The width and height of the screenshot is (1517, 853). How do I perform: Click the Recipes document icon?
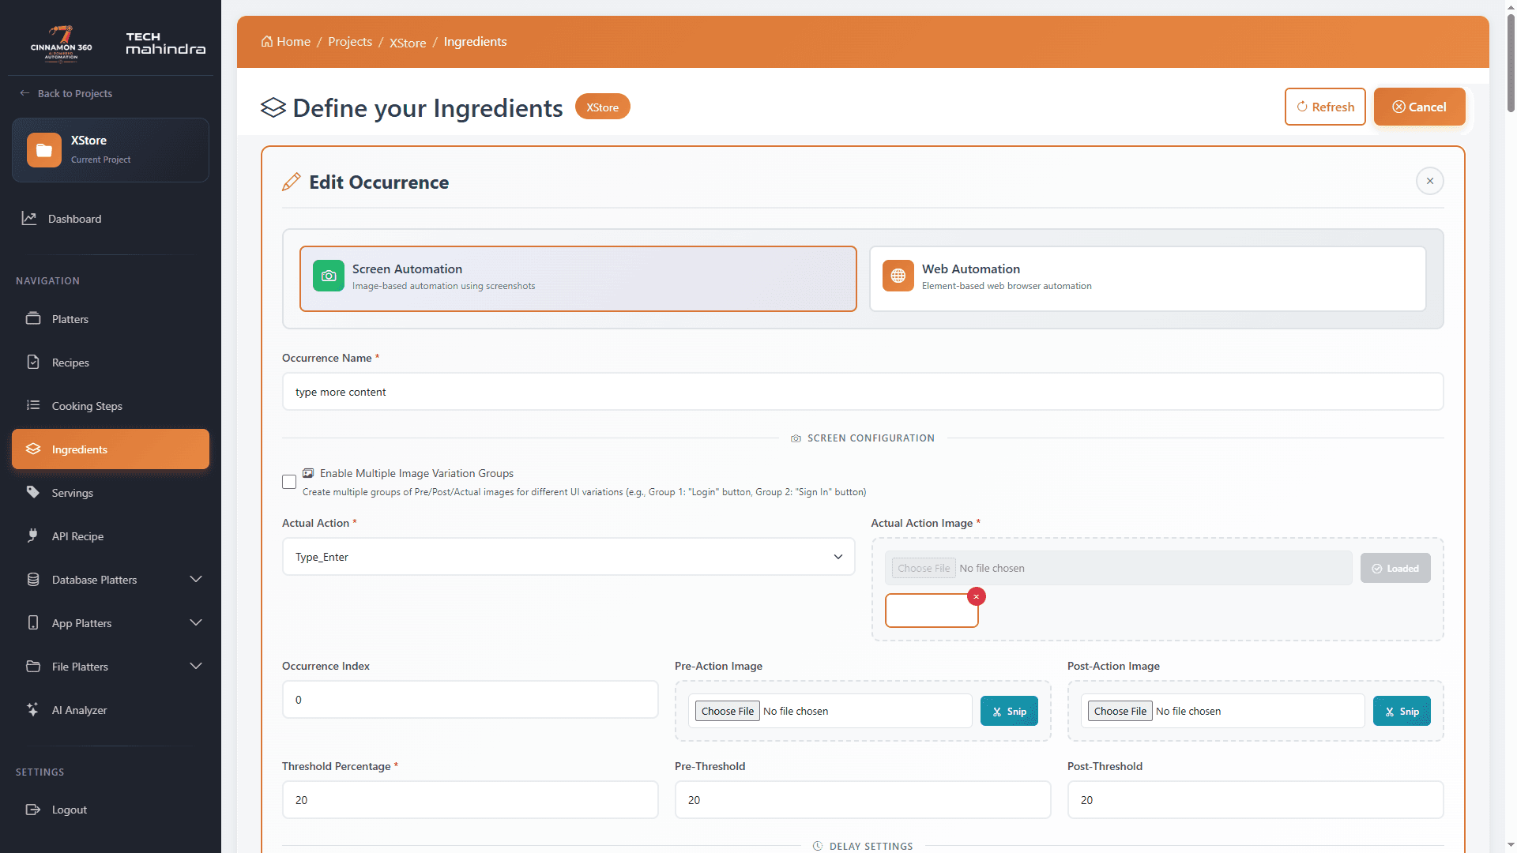coord(33,362)
